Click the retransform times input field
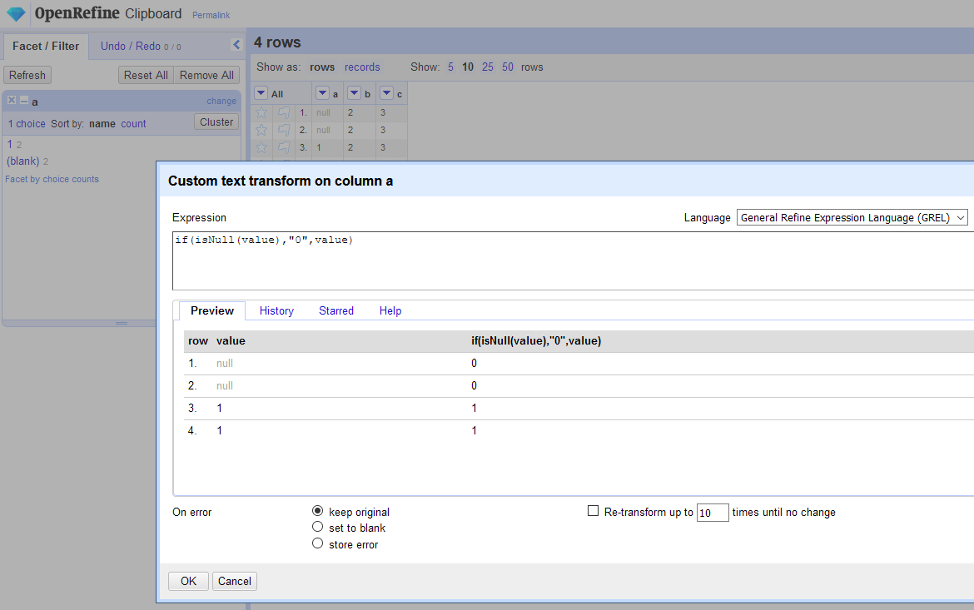974x610 pixels. coord(712,513)
